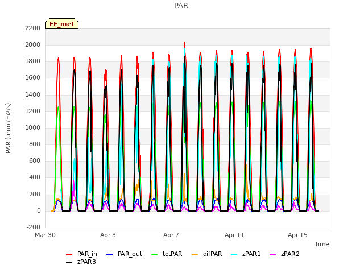
Task: Click the Apr 15 x-axis tick label
Action: tap(297, 235)
